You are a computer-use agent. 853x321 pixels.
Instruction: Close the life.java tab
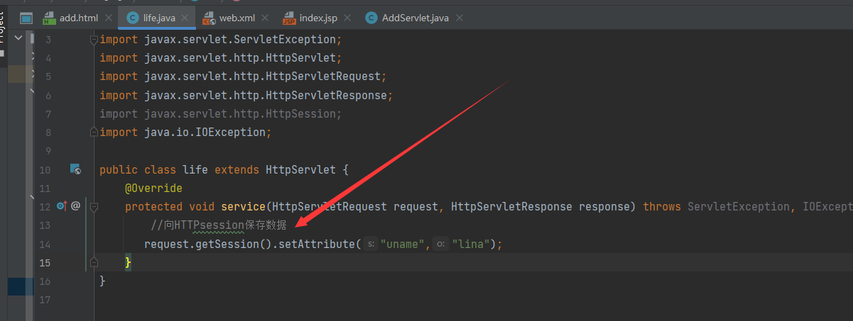185,18
